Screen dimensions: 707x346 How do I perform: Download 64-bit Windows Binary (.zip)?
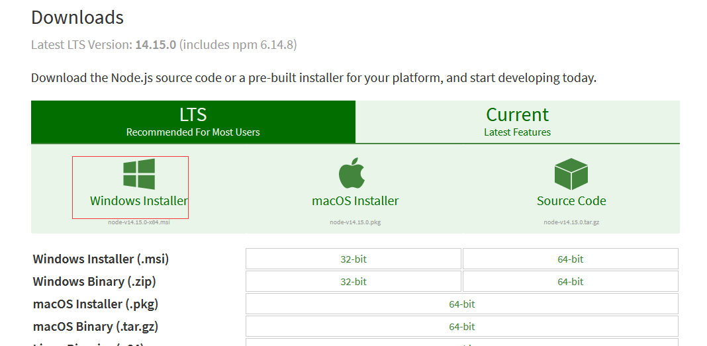coord(571,282)
